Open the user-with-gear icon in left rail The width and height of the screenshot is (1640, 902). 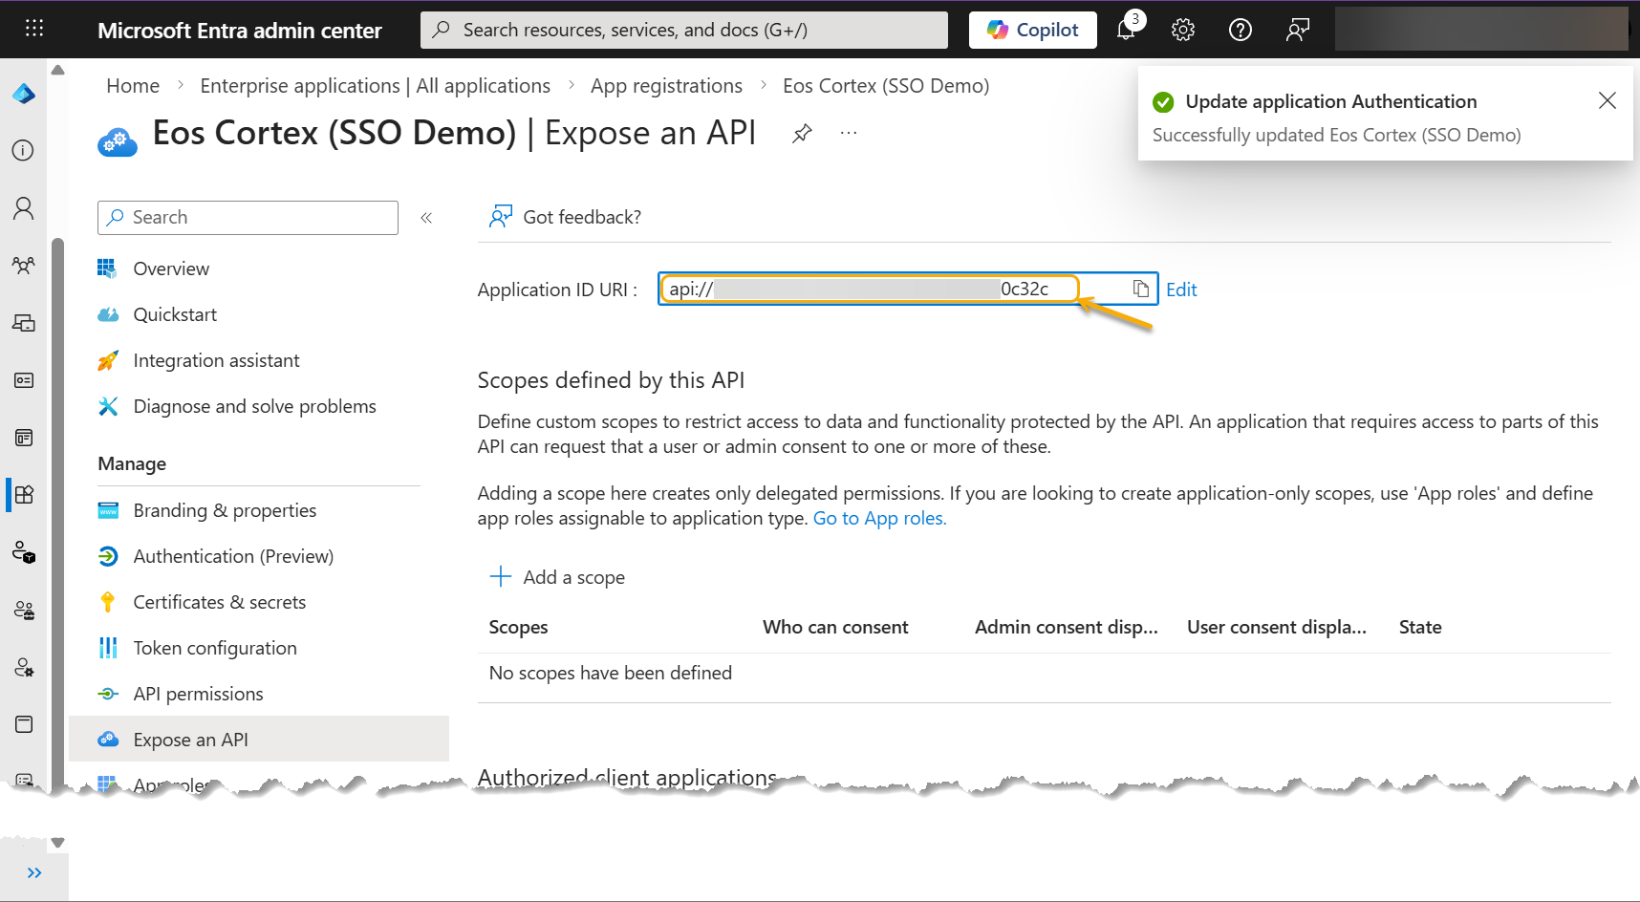click(24, 667)
